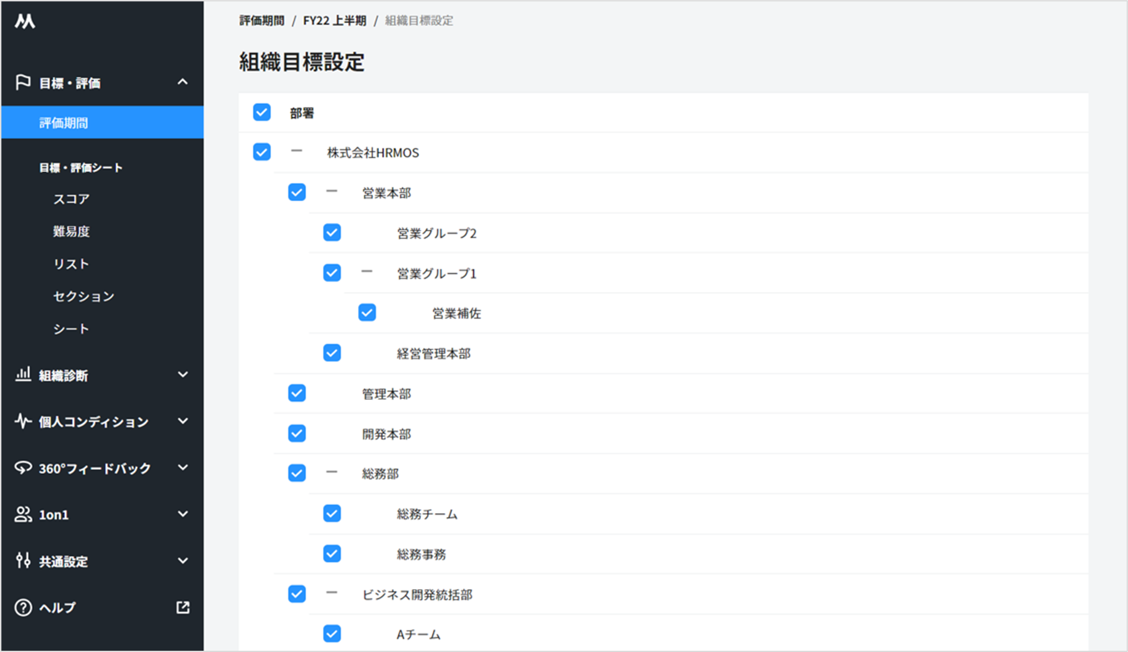Collapse the 目標・評価 section chevron
The image size is (1128, 652).
(x=182, y=82)
